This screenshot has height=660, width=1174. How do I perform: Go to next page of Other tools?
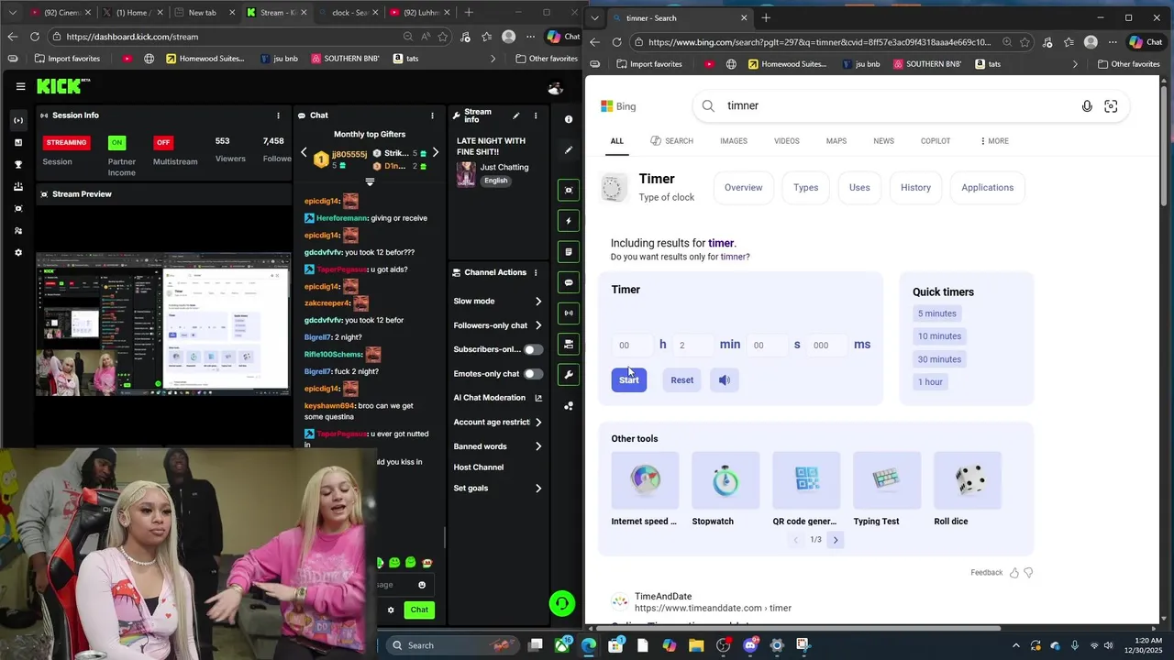pyautogui.click(x=836, y=540)
